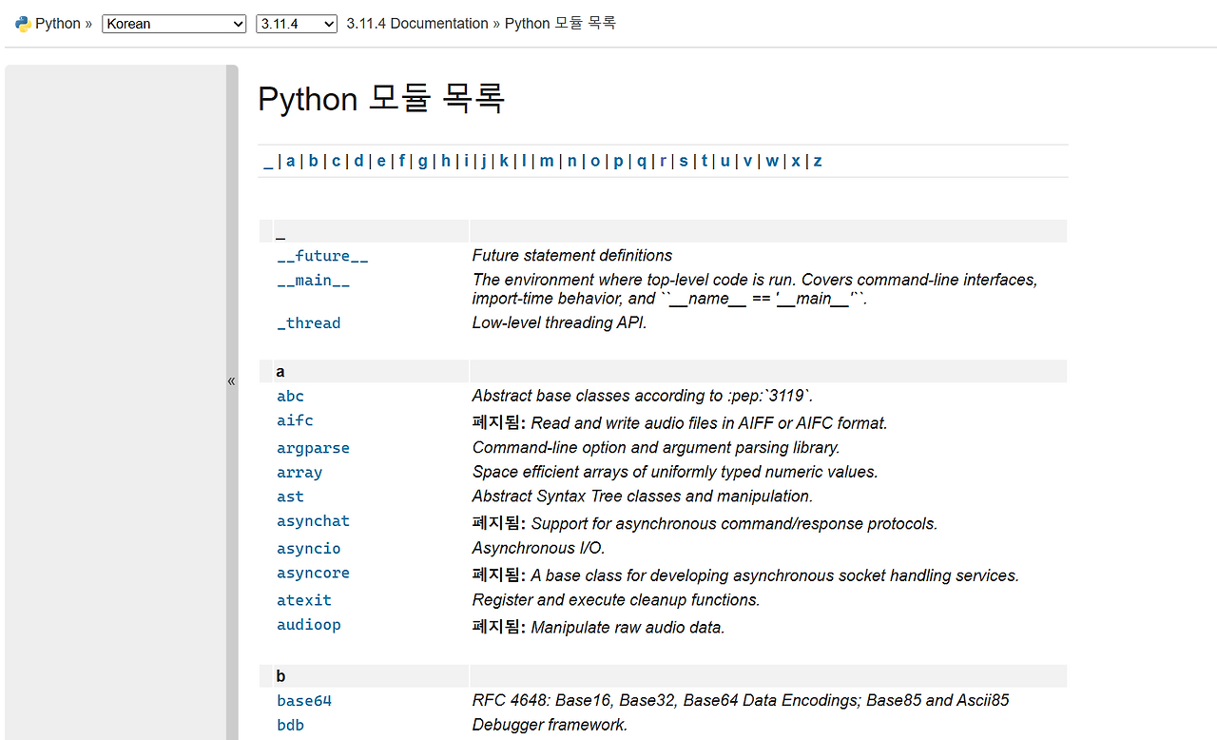Image resolution: width=1217 pixels, height=740 pixels.
Task: Jump to modules starting with letter a
Action: tap(290, 161)
